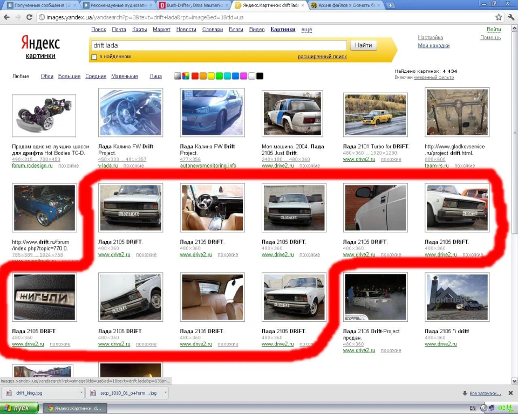The image size is (518, 414).
Task: Open the Словари service link
Action: [213, 30]
